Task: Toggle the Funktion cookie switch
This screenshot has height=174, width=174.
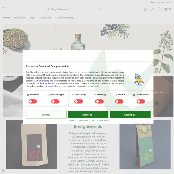Action: tap(33, 101)
